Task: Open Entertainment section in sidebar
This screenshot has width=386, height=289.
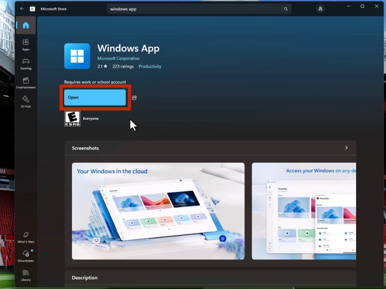Action: tap(26, 83)
